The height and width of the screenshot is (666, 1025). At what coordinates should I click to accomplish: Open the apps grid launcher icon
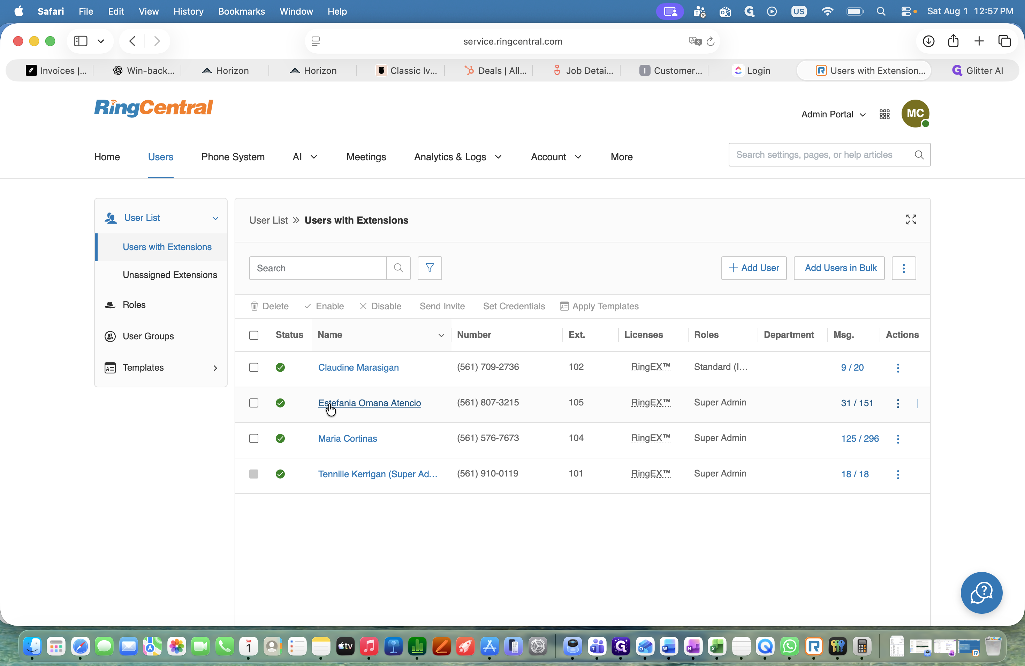884,115
